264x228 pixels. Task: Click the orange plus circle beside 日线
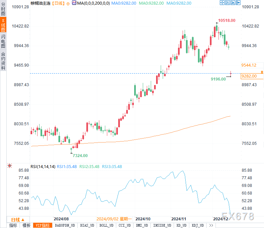(68, 3)
